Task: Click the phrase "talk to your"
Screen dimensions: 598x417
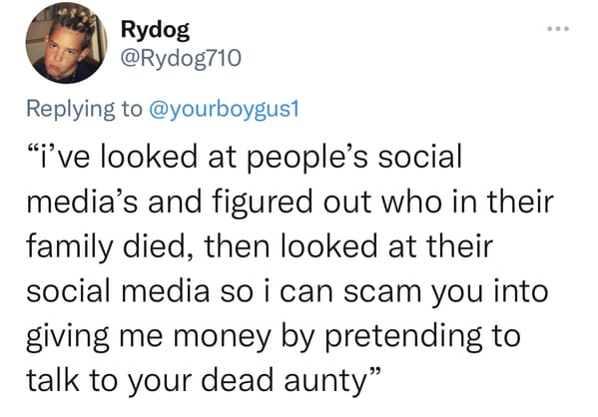Action: click(109, 381)
